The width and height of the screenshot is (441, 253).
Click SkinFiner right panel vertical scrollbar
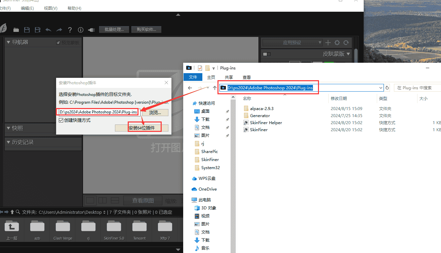(356, 55)
